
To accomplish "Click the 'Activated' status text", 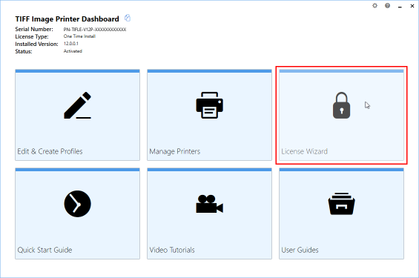I will 73,51.
